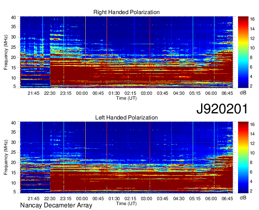The height and width of the screenshot is (210, 259).
Task: Click the '06:00' time tick of the Left Handed plot
Action: click(211, 199)
